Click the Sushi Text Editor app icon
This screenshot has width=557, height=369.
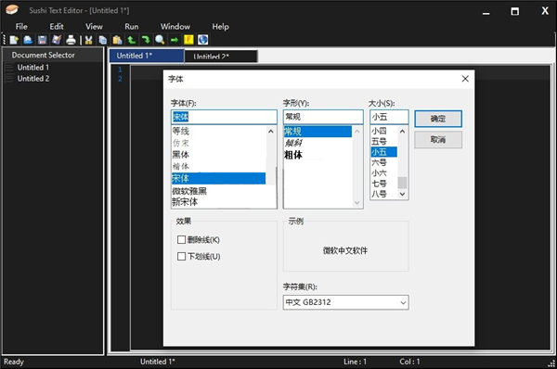click(x=12, y=9)
